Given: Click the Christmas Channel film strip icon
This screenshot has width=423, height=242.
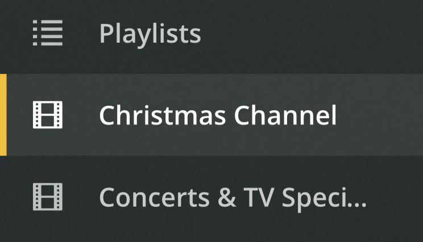Looking at the screenshot, I should (x=48, y=115).
